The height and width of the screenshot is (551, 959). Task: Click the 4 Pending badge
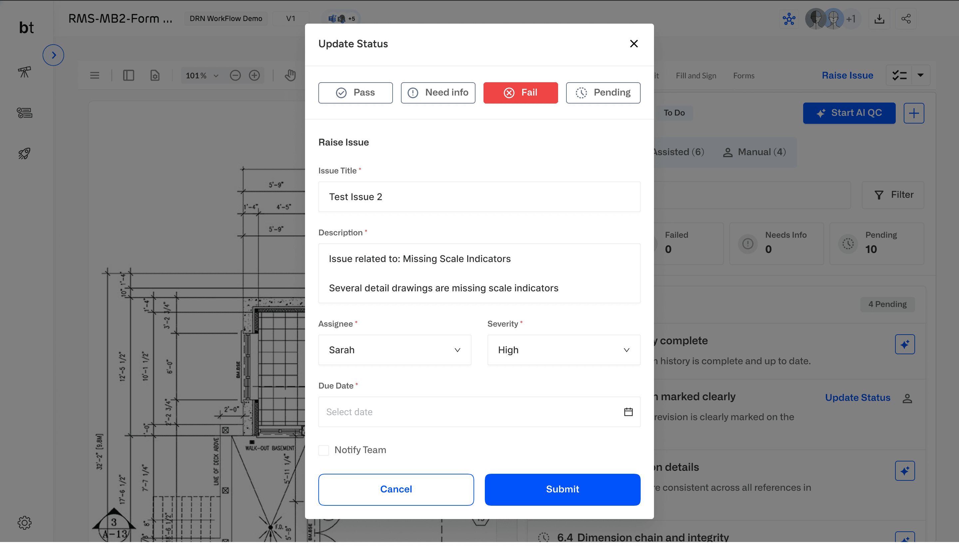pyautogui.click(x=887, y=305)
